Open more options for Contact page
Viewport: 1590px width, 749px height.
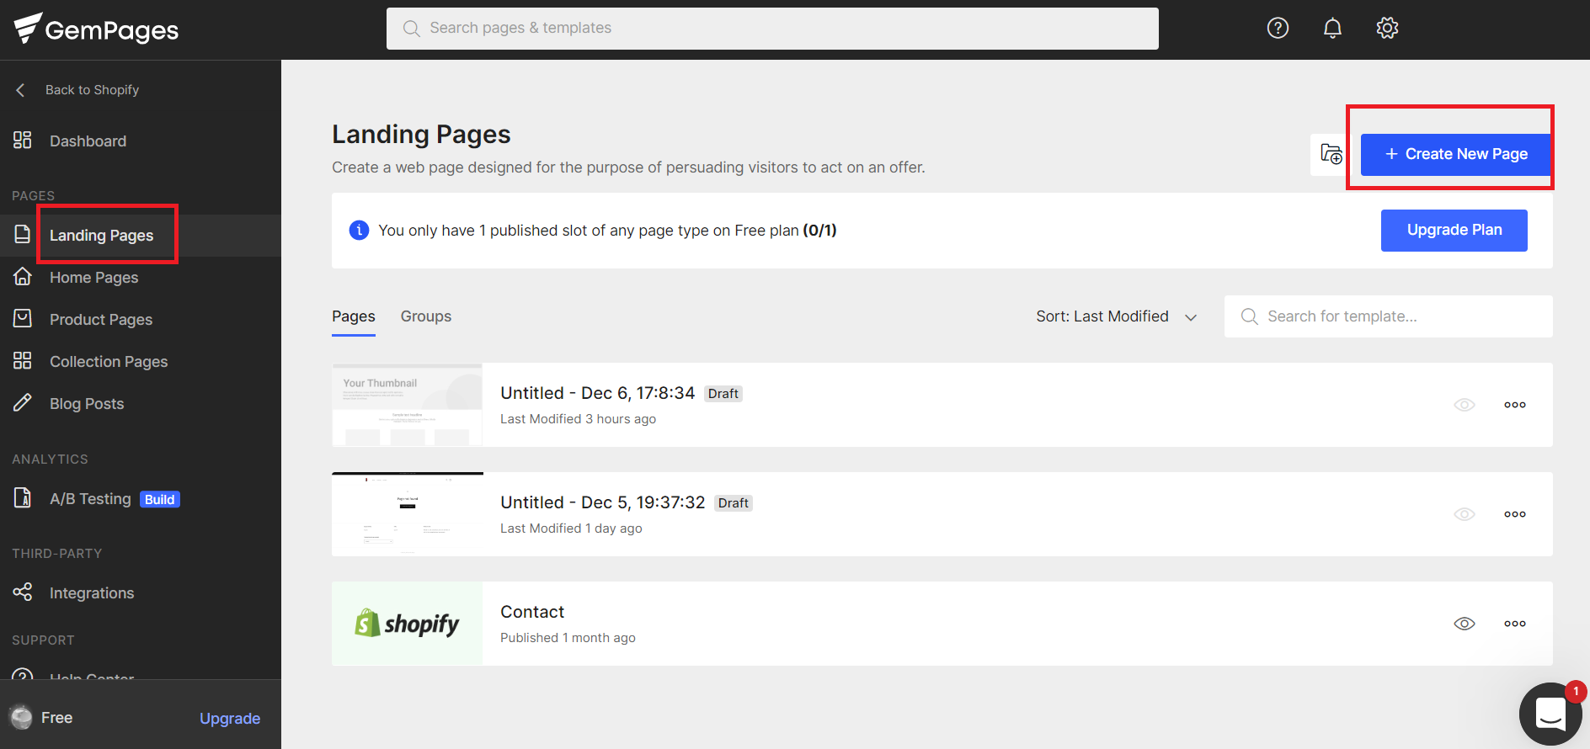coord(1515,624)
